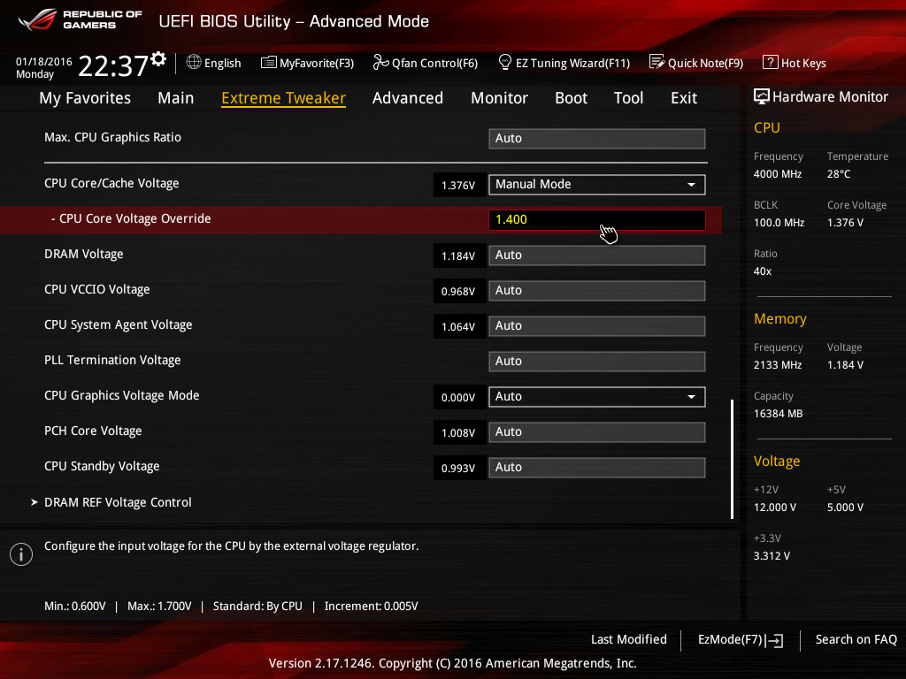Go to the Exit tab
The height and width of the screenshot is (679, 906).
pyautogui.click(x=684, y=98)
